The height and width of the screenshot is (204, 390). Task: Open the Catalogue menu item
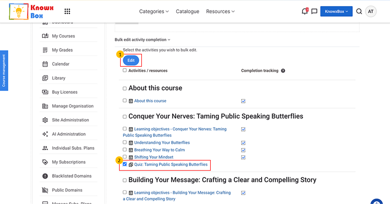pyautogui.click(x=187, y=12)
